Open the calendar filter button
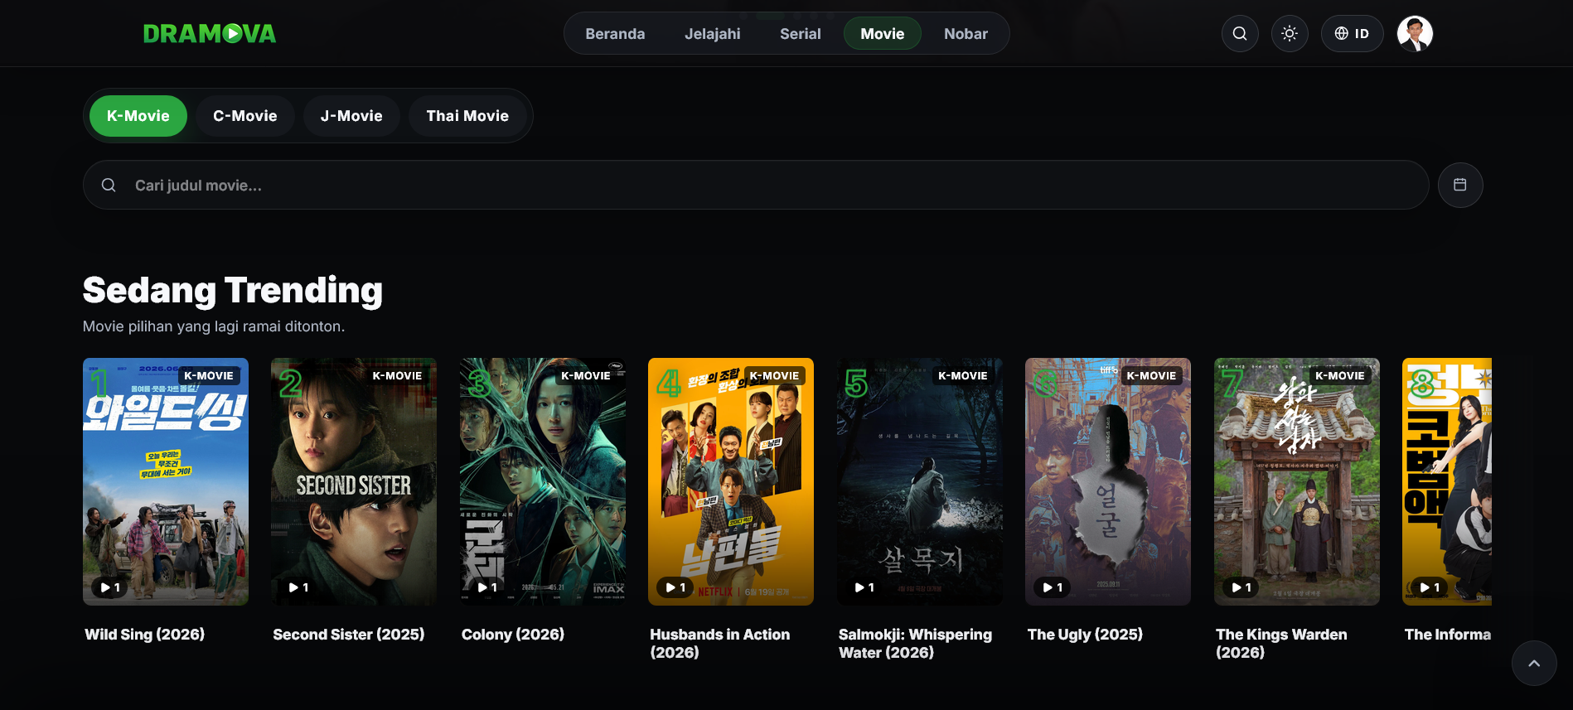This screenshot has width=1573, height=710. point(1460,185)
